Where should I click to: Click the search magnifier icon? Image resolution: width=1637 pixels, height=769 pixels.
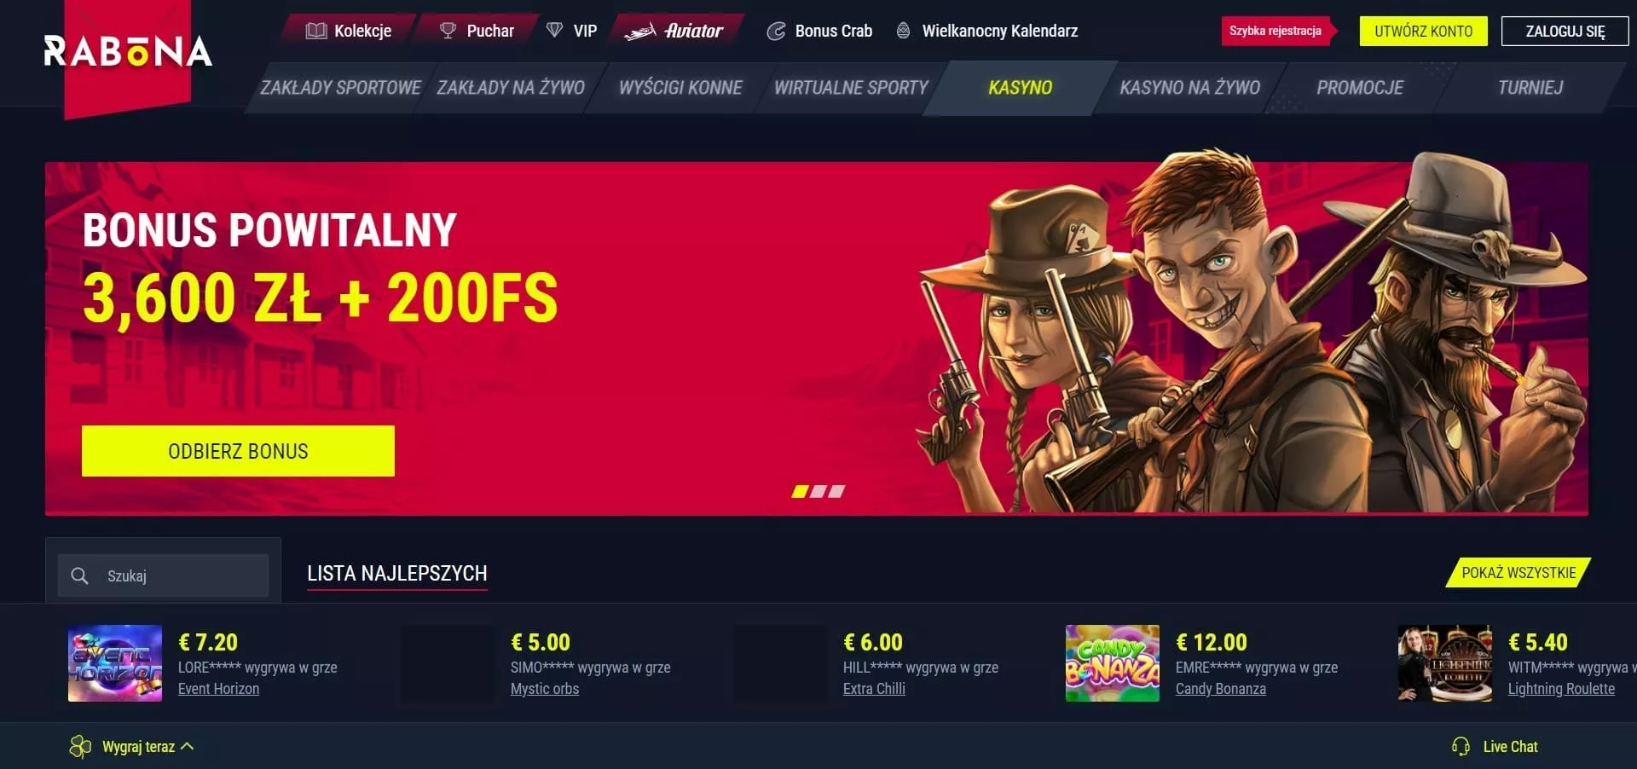coord(79,576)
